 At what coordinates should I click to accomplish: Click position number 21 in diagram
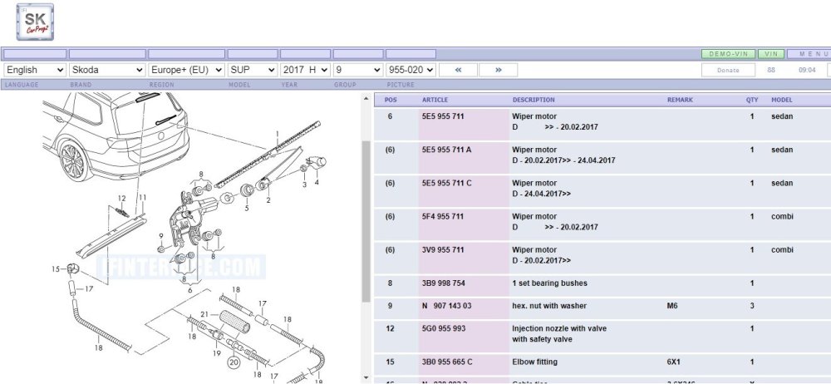click(204, 314)
